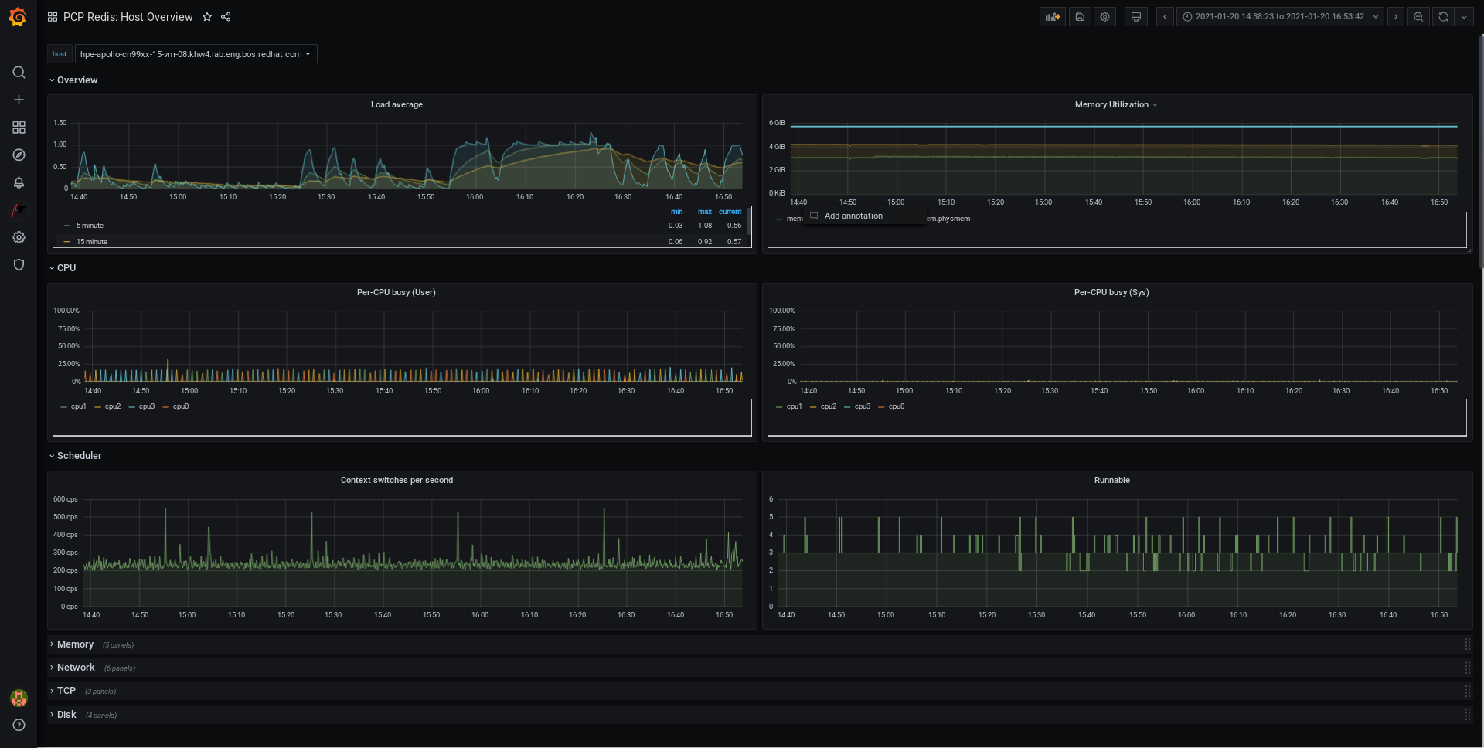Click the 5 minute legend color line
The height and width of the screenshot is (748, 1484).
point(67,226)
